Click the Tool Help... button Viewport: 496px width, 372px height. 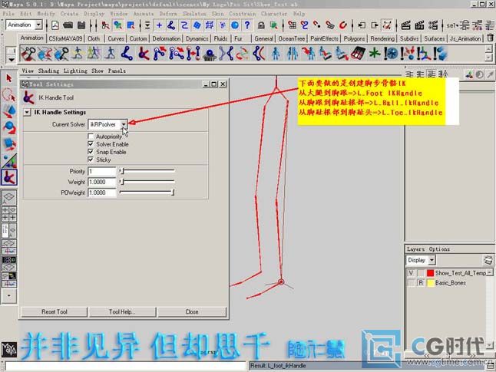pyautogui.click(x=122, y=311)
